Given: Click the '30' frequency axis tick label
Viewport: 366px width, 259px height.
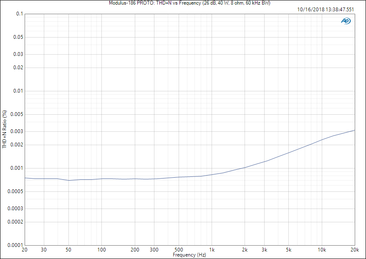Looking at the screenshot, I should click(x=44, y=250).
